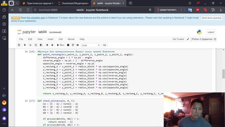The height and width of the screenshot is (127, 225).
Task: Open the sidebar play/video icon
Action: pos(4,24)
